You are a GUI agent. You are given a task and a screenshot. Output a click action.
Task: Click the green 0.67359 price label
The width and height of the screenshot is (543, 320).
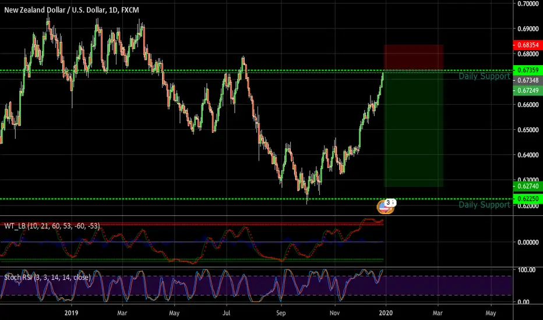pyautogui.click(x=528, y=70)
